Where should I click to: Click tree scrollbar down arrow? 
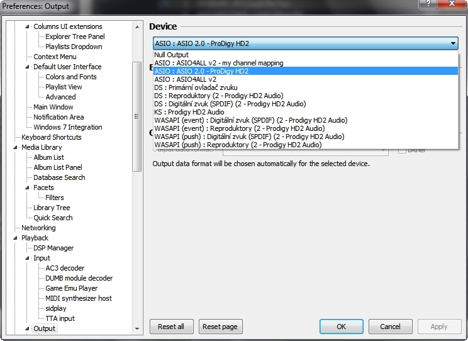pyautogui.click(x=137, y=329)
